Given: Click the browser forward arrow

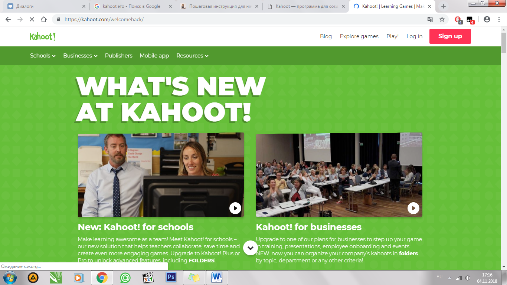Looking at the screenshot, I should click(20, 19).
